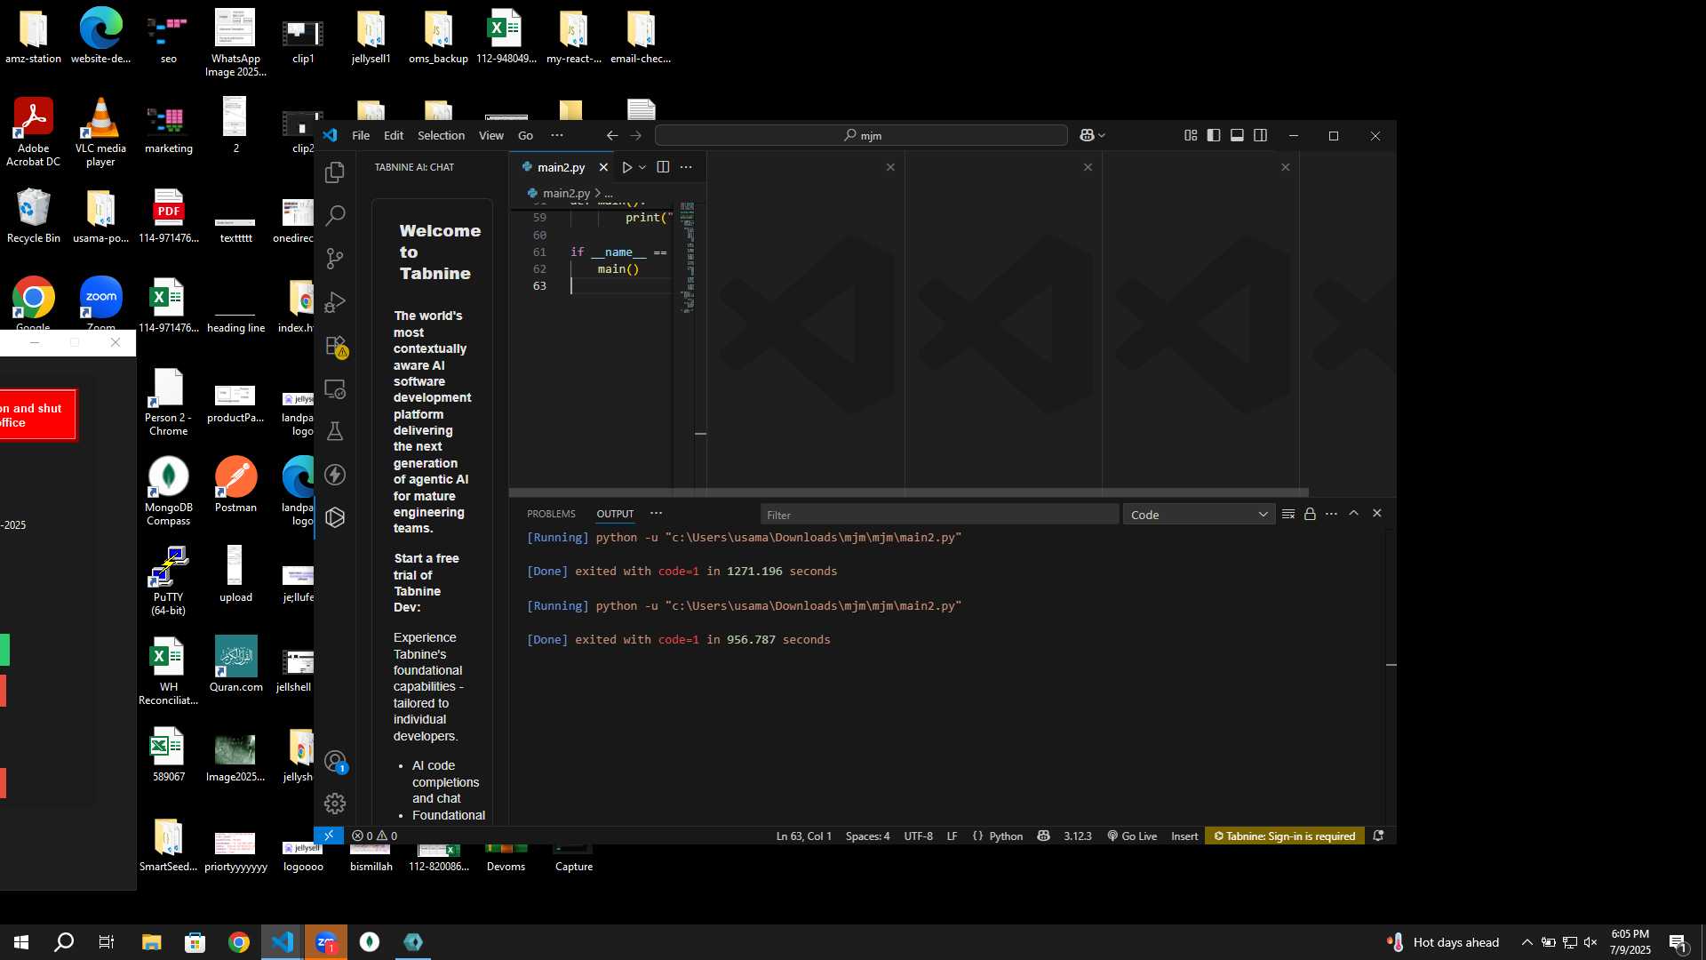
Task: Split editor right icon
Action: coord(663,167)
